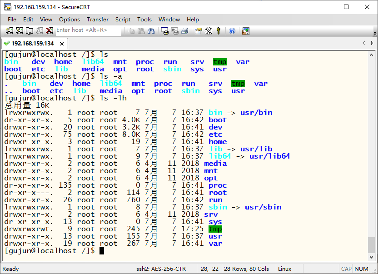The width and height of the screenshot is (378, 274).
Task: Select the 192.168.159.134 session tab
Action: point(32,44)
